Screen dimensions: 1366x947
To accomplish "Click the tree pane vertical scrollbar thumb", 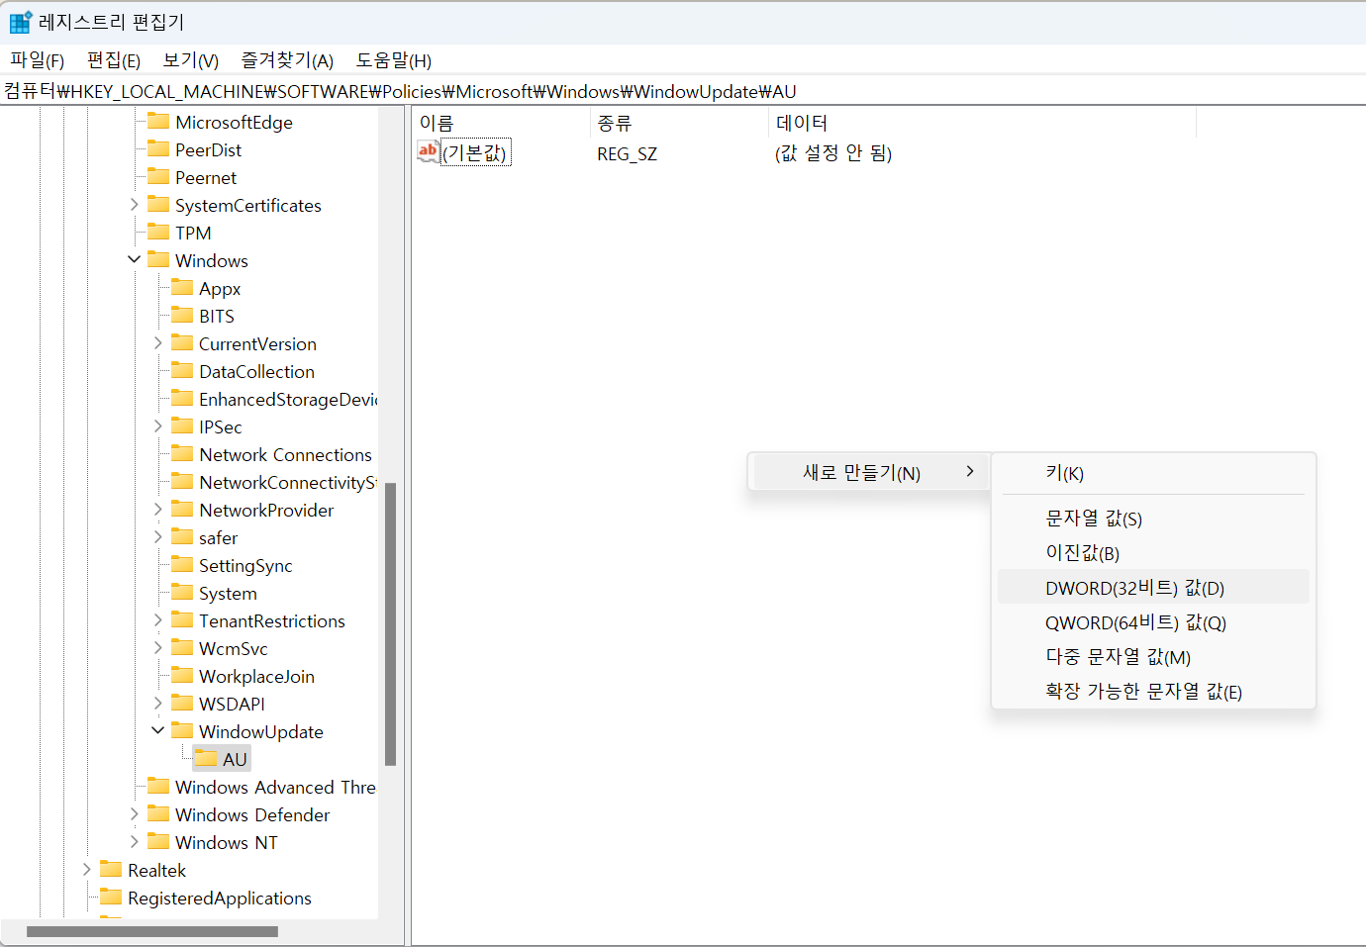I will pyautogui.click(x=390, y=623).
